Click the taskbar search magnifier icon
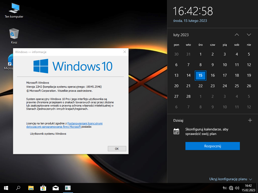 (18, 188)
